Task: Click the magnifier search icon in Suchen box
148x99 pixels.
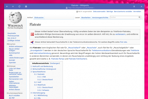Action: (139, 17)
